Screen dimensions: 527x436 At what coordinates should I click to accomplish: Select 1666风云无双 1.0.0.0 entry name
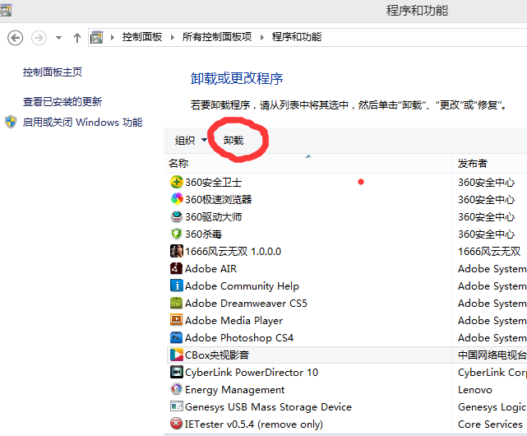(233, 251)
